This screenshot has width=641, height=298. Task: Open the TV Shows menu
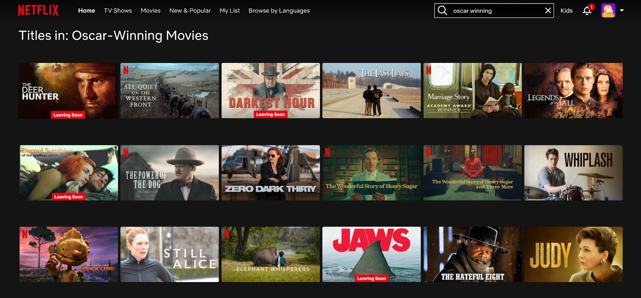(118, 10)
